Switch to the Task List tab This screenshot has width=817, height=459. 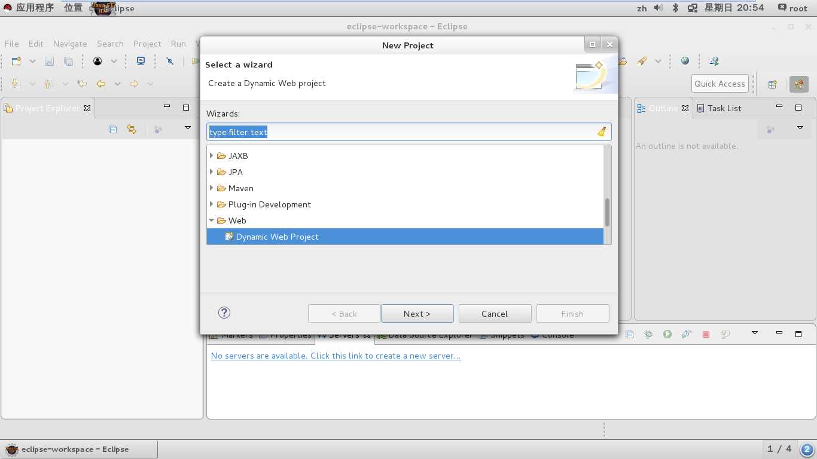[x=719, y=108]
